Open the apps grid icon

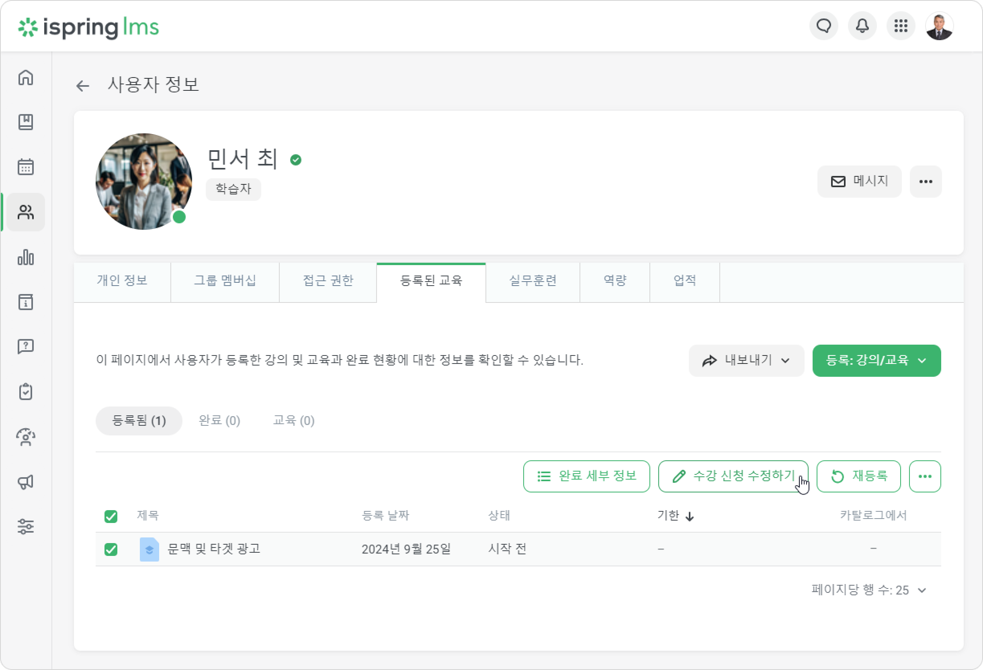pyautogui.click(x=901, y=26)
